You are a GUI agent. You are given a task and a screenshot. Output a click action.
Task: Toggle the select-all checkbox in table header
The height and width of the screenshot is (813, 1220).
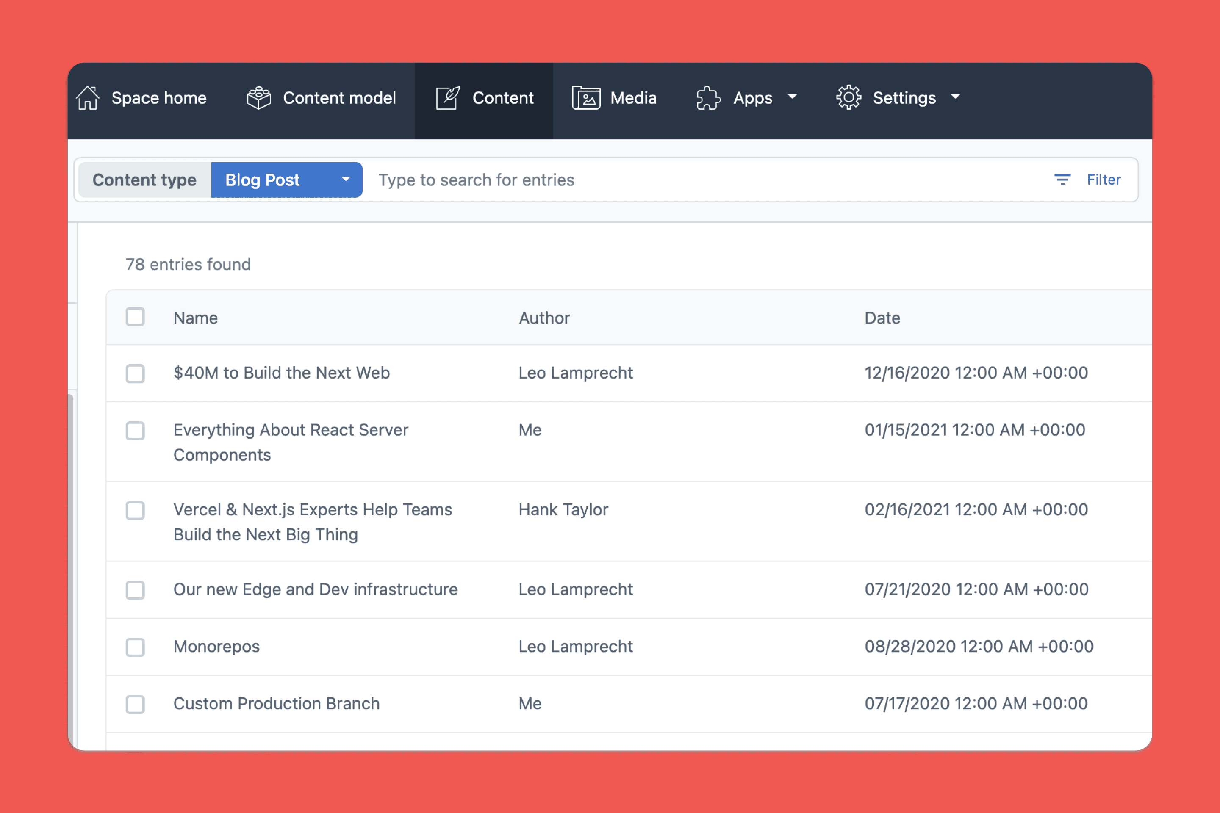tap(136, 317)
